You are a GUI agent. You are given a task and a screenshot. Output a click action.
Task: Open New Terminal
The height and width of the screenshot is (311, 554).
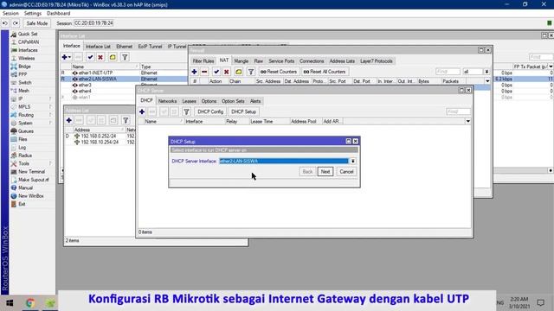(31, 172)
